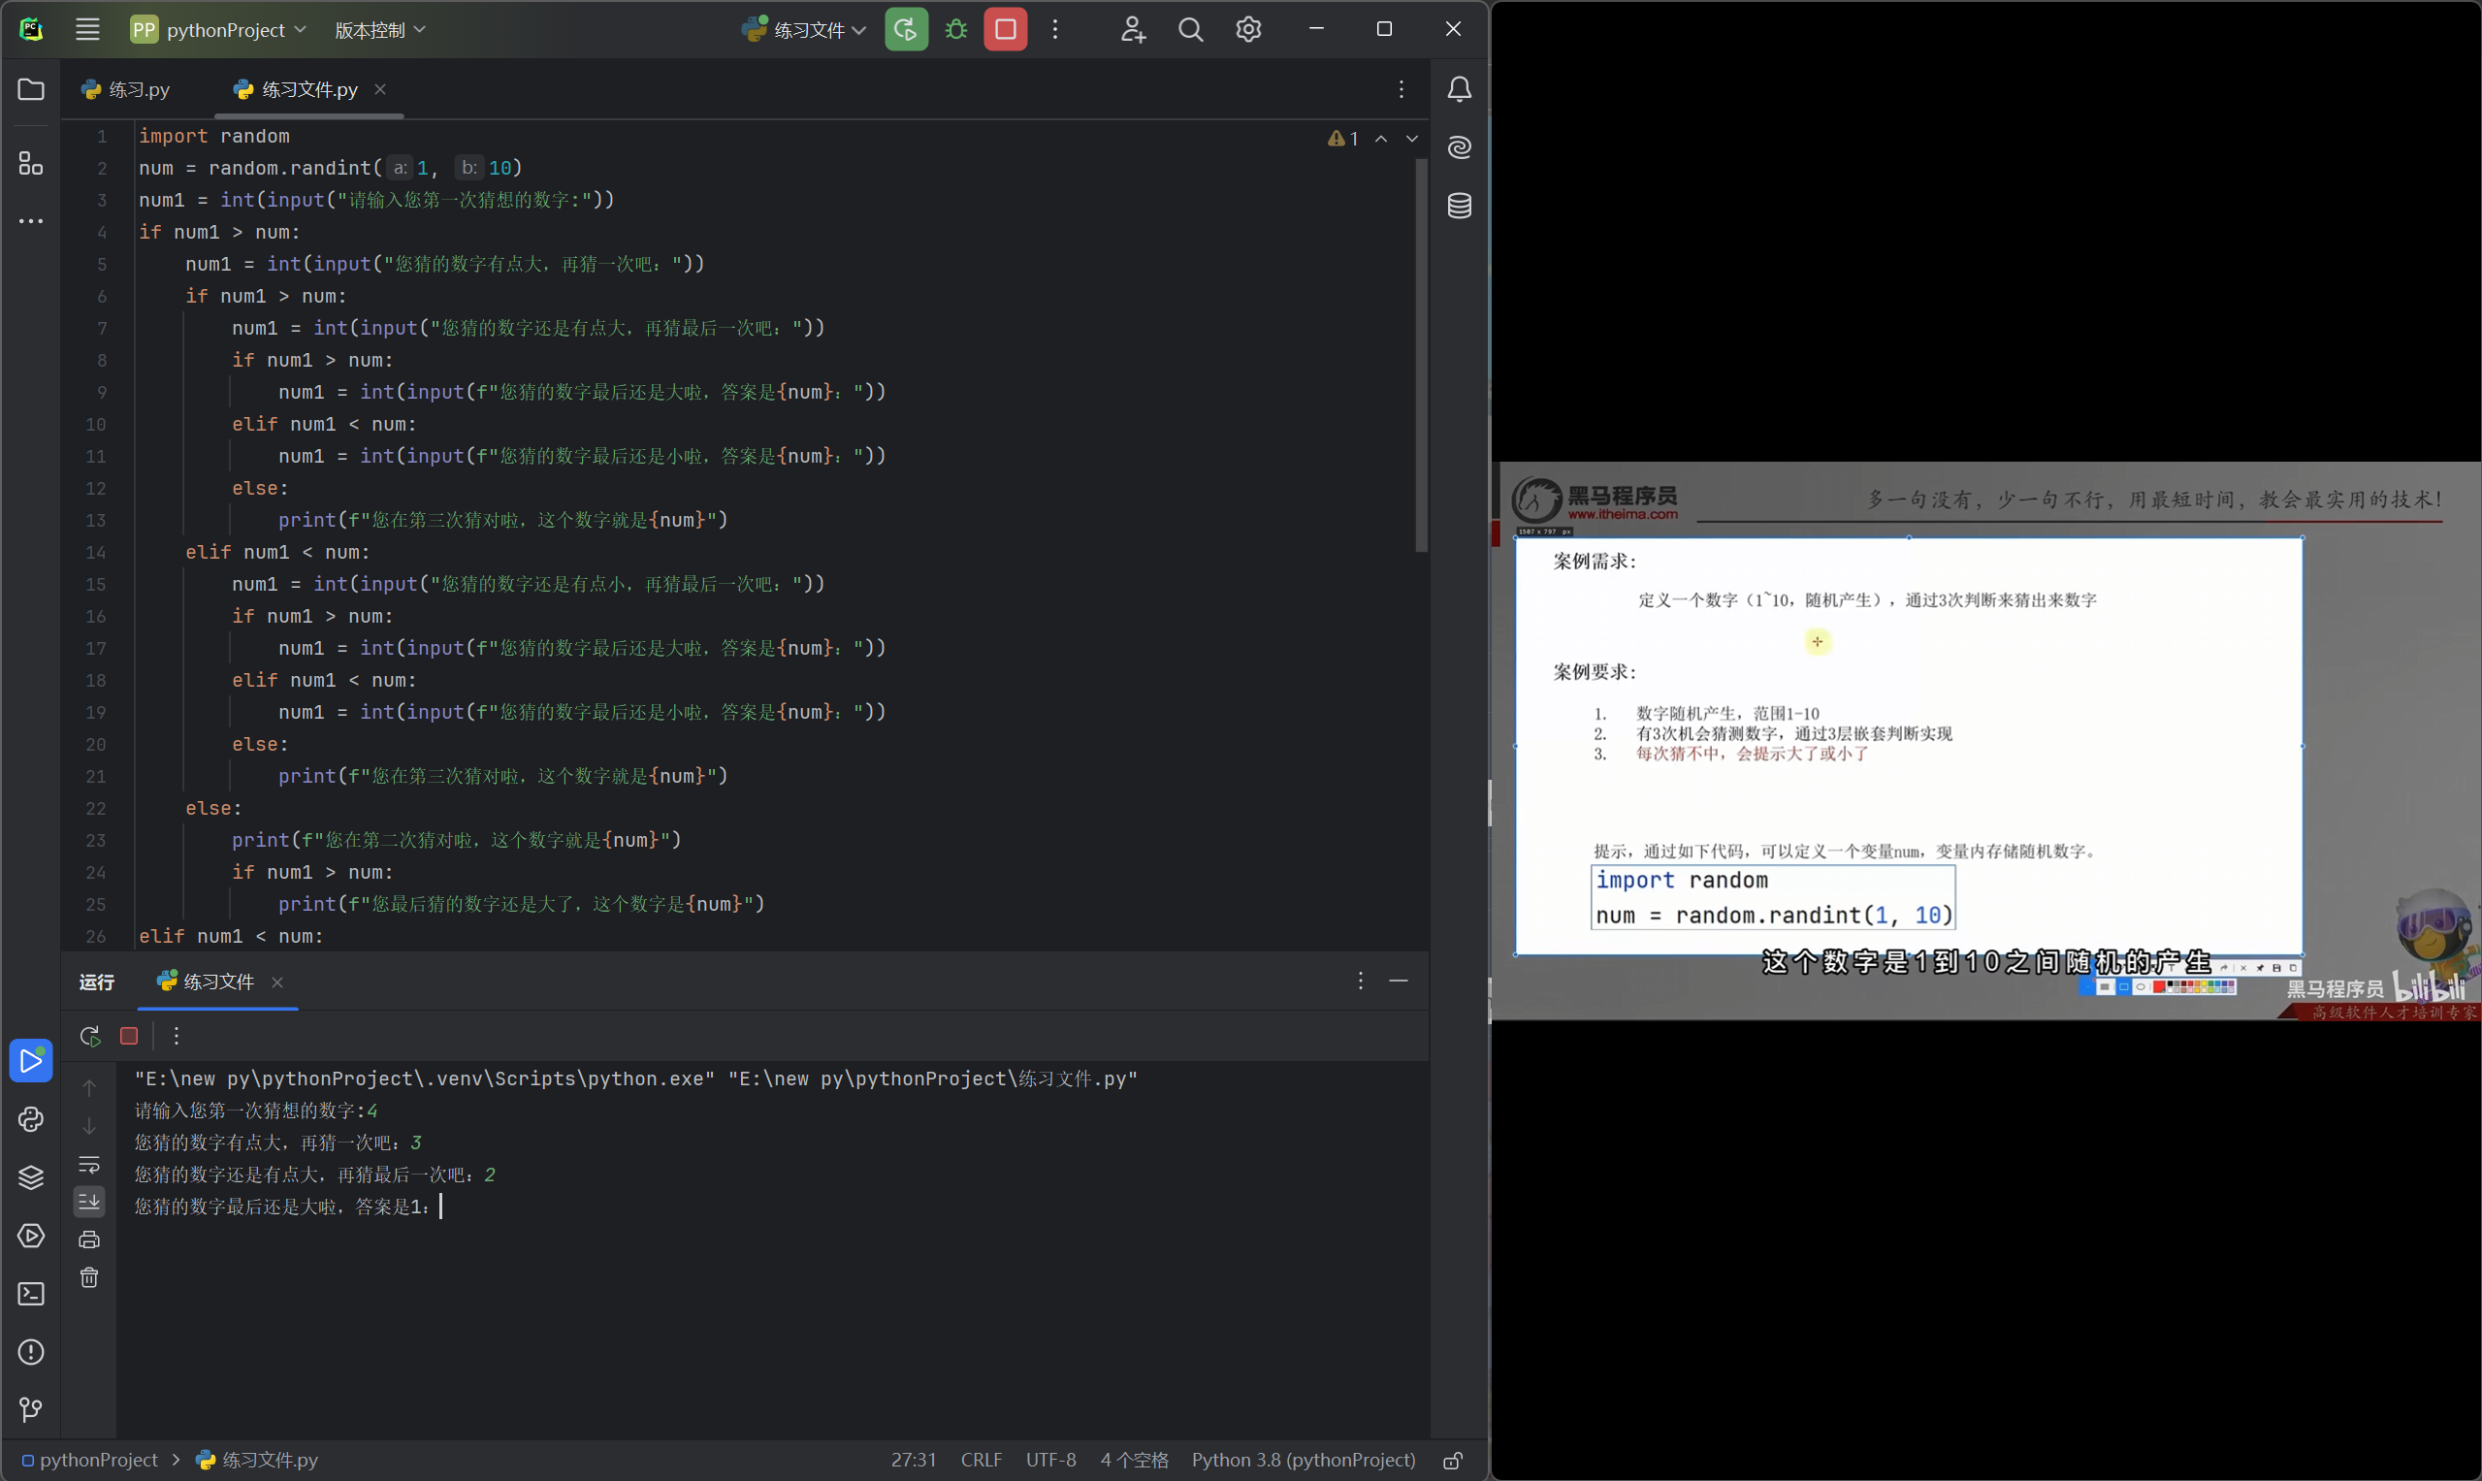Image resolution: width=2482 pixels, height=1481 pixels.
Task: Open the Database tool window
Action: coord(1459,207)
